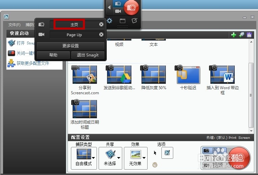Toggle preview in editor option icon
Viewport: 258px width, 175px height.
(x=167, y=153)
